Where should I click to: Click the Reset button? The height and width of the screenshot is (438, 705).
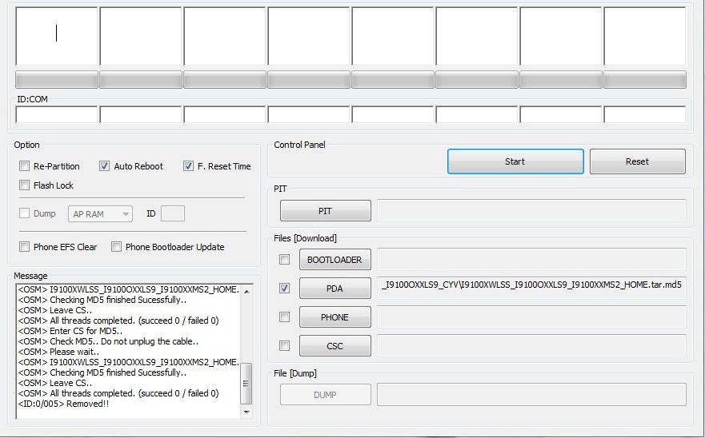coord(638,161)
